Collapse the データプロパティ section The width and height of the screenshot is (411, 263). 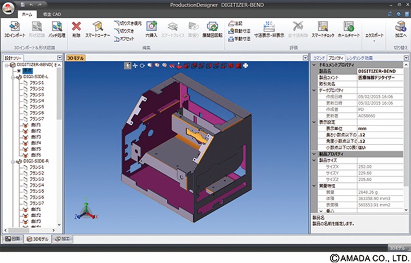(x=313, y=90)
